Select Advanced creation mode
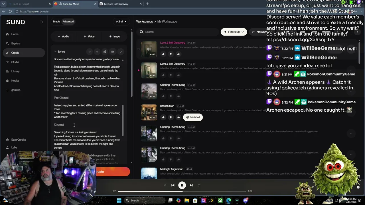The width and height of the screenshot is (365, 205). (68, 22)
